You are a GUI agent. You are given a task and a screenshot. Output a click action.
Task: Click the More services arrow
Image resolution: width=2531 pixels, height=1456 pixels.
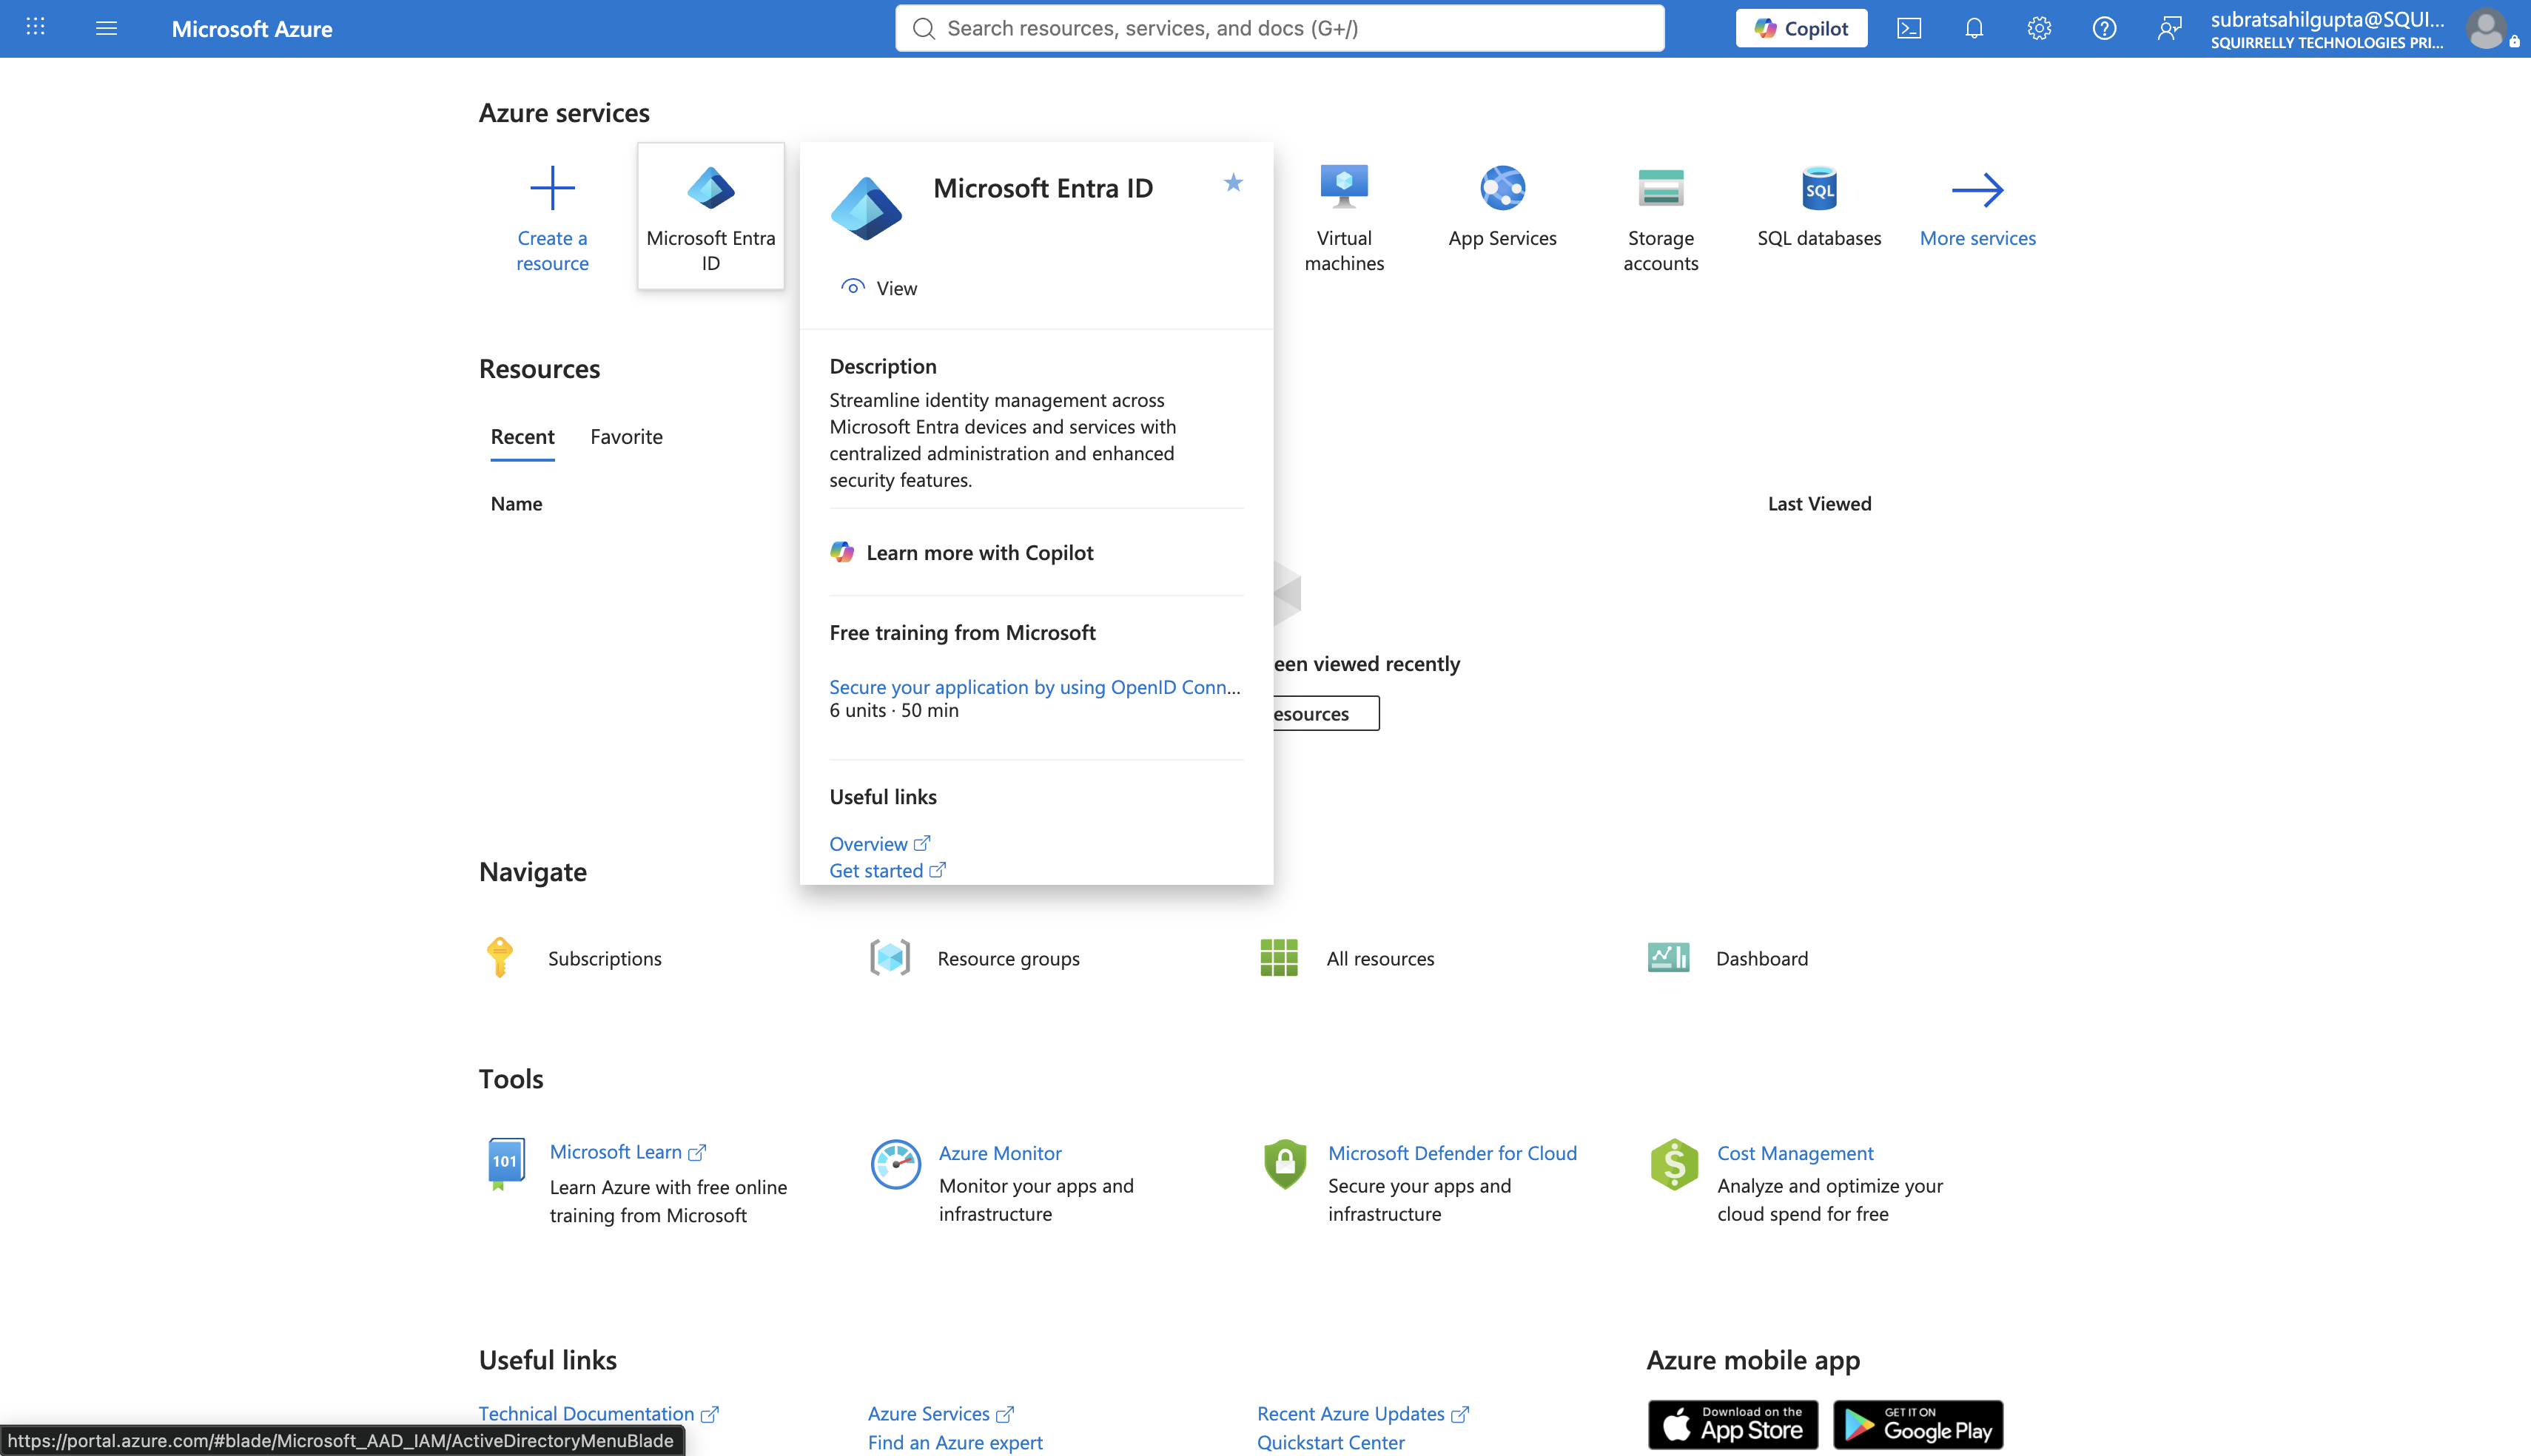pyautogui.click(x=1977, y=189)
